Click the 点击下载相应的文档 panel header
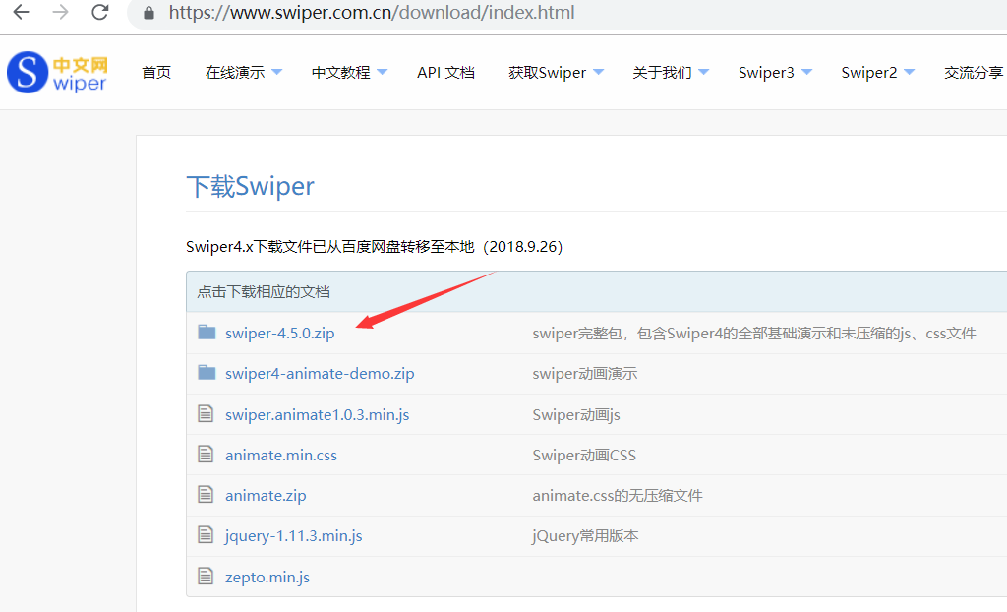The height and width of the screenshot is (612, 1007). (x=597, y=292)
